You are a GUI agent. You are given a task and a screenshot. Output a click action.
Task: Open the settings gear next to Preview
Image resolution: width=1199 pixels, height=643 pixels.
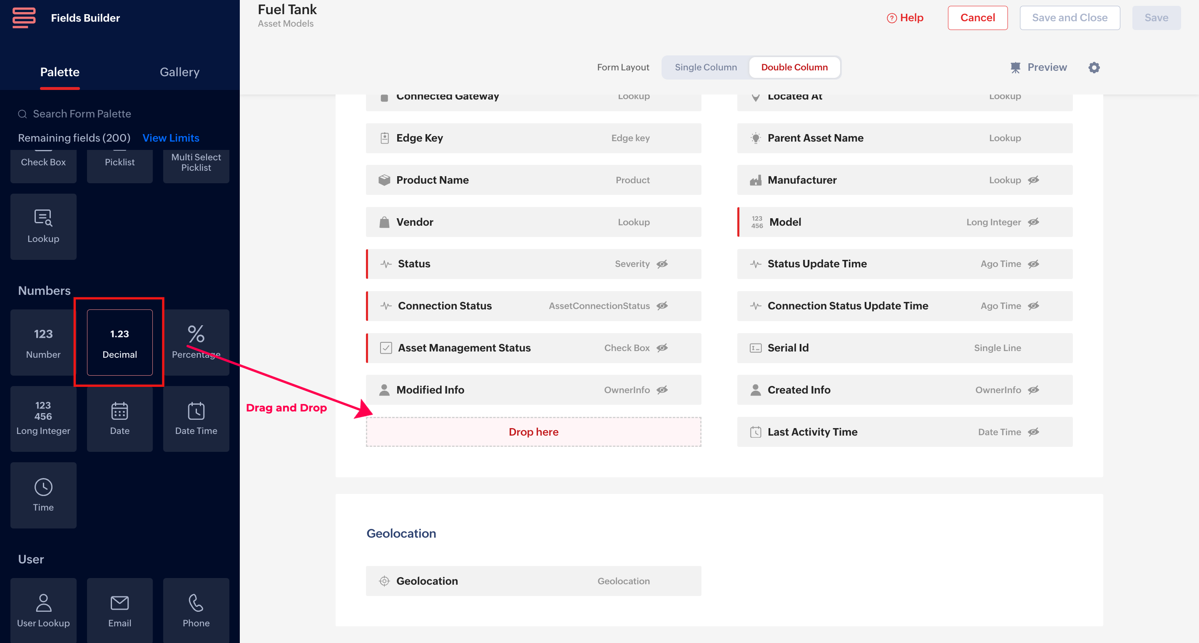pyautogui.click(x=1094, y=67)
